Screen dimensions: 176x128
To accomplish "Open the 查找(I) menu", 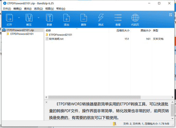I will pos(28,9).
